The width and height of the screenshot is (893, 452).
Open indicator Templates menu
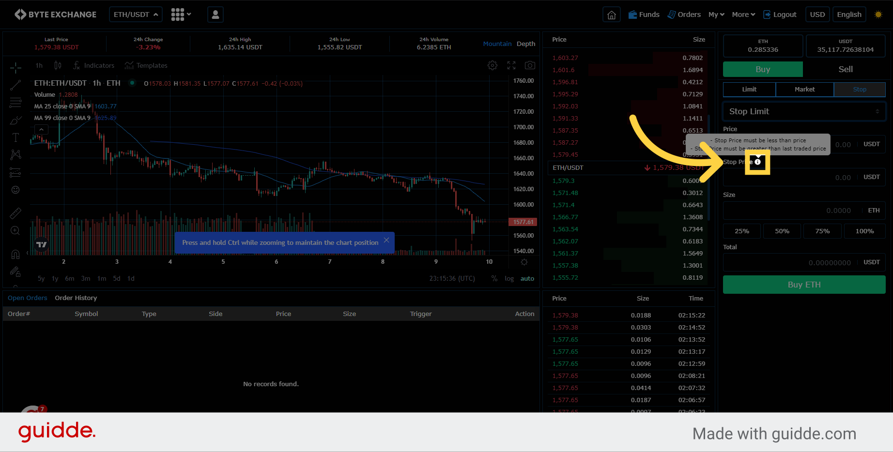[x=146, y=65]
